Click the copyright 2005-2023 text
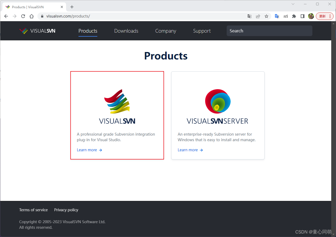 (62, 222)
